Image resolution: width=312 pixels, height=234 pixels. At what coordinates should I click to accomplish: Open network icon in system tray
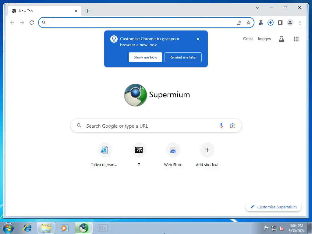pos(274,228)
